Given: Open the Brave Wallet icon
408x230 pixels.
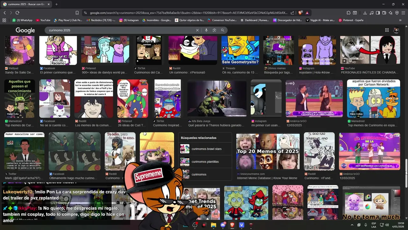Looking at the screenshot, I should 384,13.
